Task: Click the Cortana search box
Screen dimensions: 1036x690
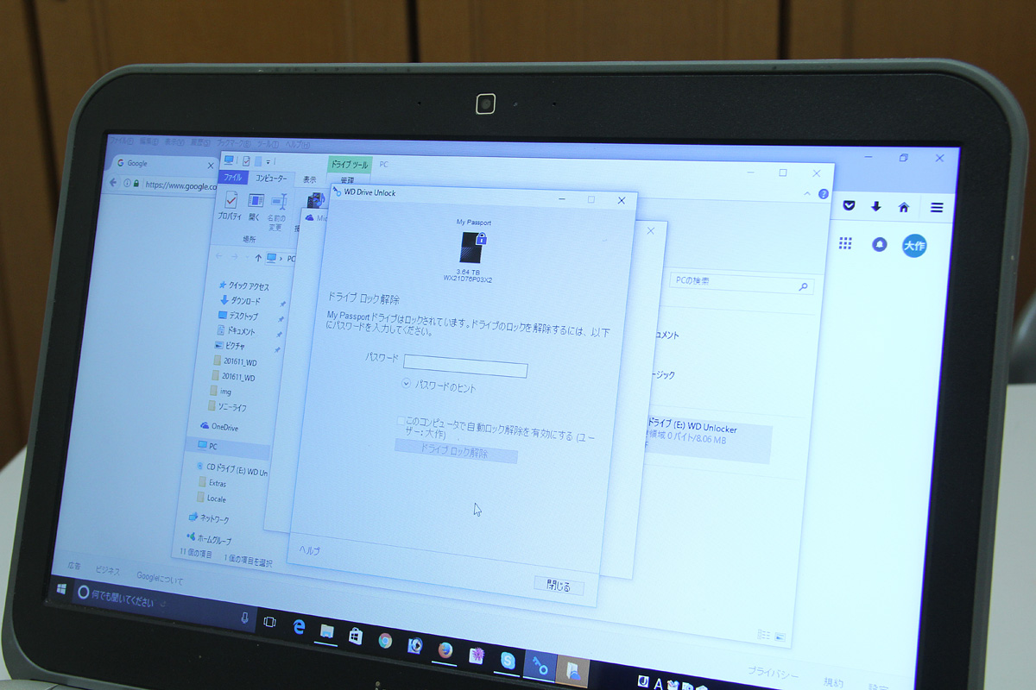Action: [x=164, y=605]
